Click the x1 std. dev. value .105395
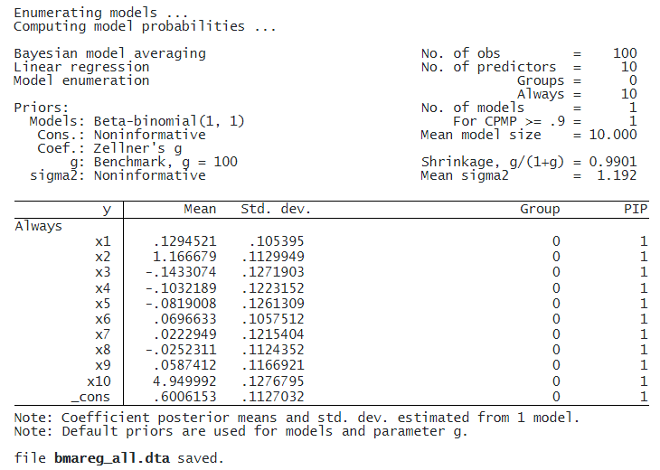The image size is (660, 470). tap(280, 241)
